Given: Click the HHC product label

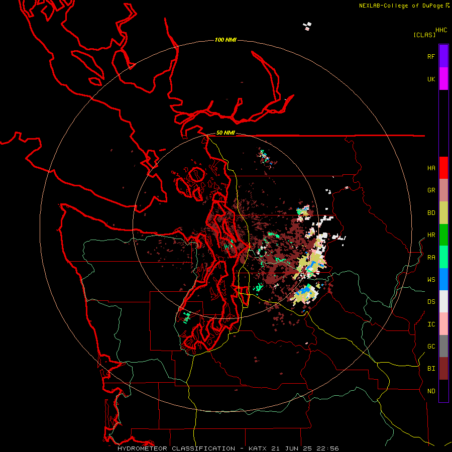Looking at the screenshot, I should pos(441,30).
